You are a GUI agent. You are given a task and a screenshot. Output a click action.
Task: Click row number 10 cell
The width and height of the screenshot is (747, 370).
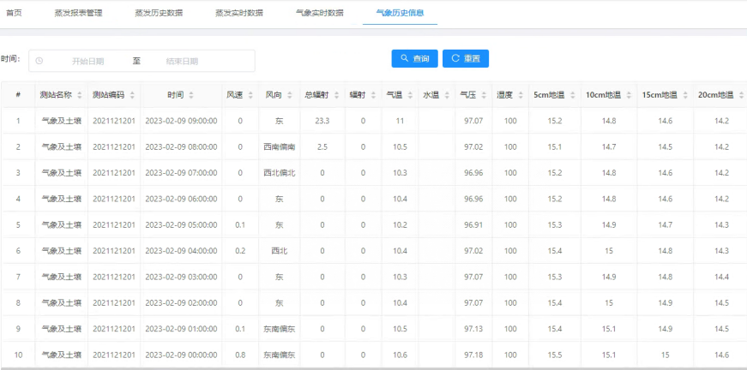pos(18,355)
